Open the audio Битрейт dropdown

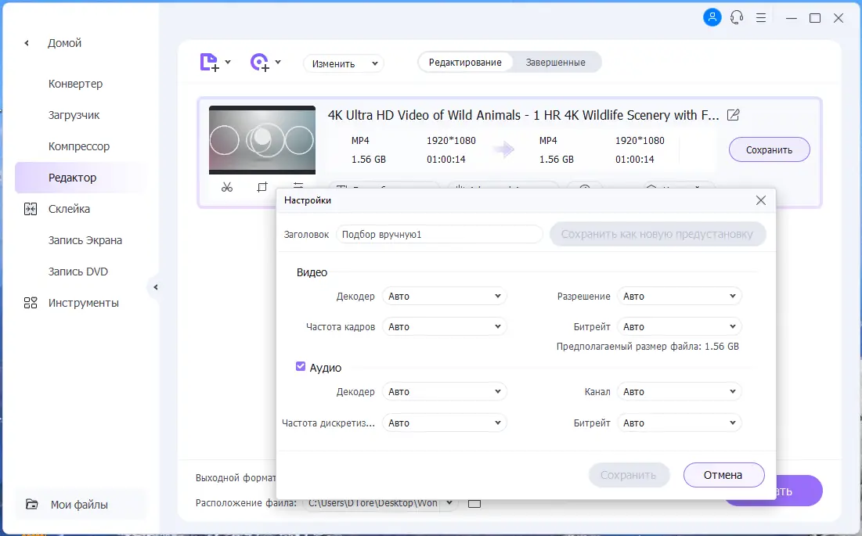pyautogui.click(x=680, y=423)
